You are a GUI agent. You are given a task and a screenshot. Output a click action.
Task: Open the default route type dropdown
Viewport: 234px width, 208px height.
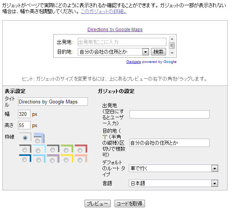tap(214, 169)
